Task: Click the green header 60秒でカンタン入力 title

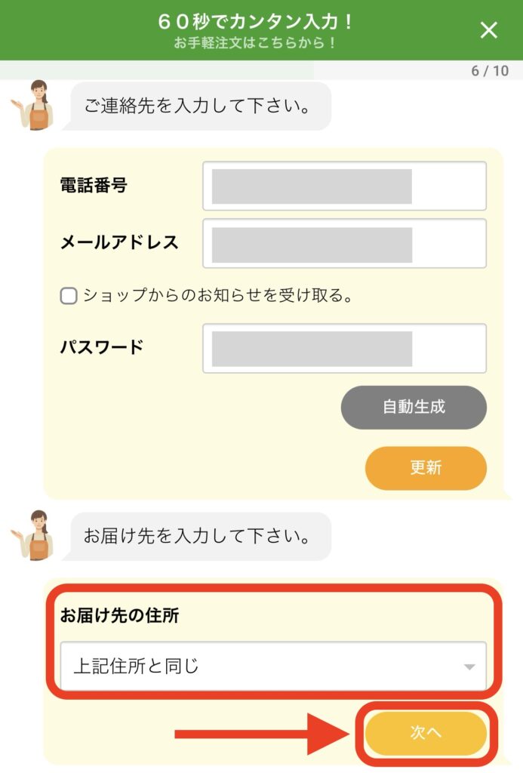Action: 255,21
